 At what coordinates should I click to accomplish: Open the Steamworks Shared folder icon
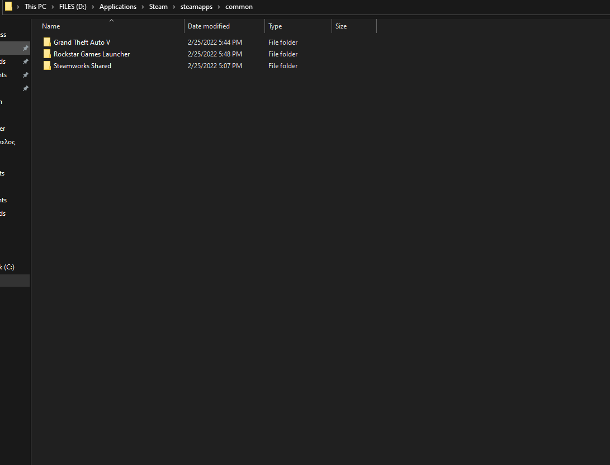[x=47, y=65]
